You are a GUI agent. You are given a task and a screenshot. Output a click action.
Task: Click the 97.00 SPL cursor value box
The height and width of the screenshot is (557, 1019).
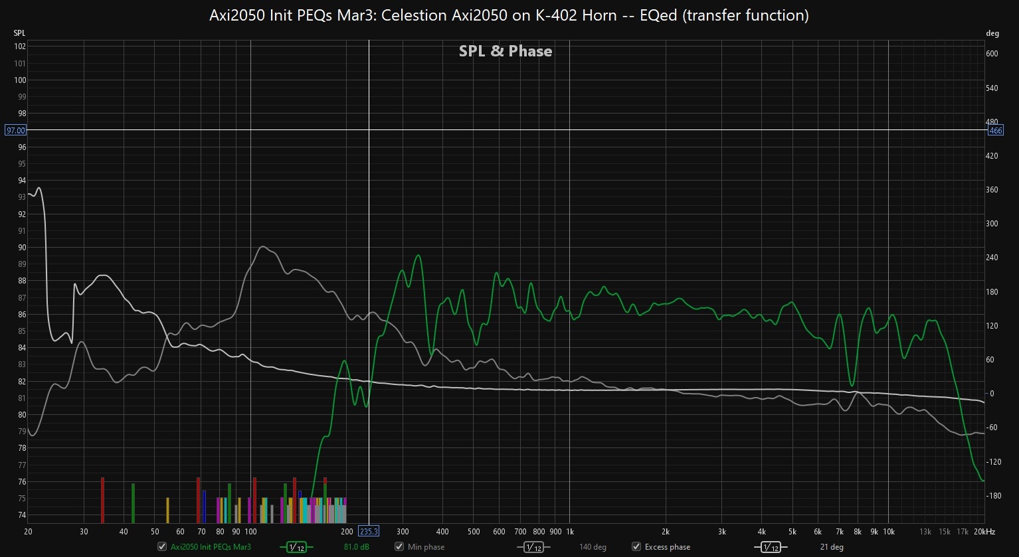click(15, 131)
